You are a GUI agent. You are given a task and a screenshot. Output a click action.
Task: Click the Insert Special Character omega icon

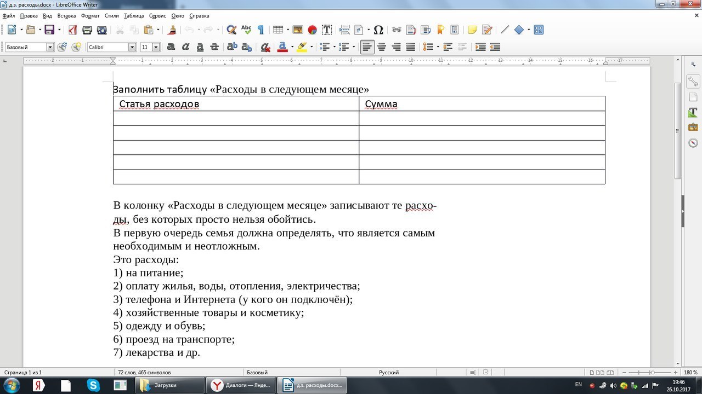(378, 30)
